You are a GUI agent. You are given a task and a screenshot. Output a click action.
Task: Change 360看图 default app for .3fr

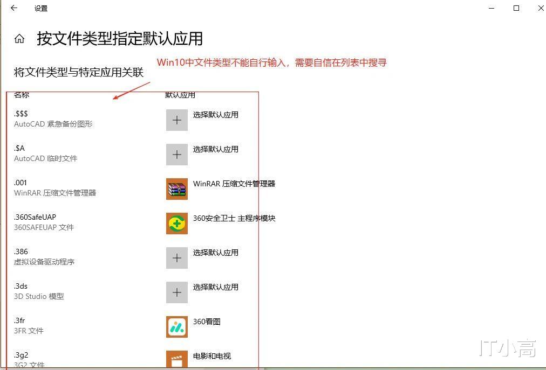(x=207, y=322)
